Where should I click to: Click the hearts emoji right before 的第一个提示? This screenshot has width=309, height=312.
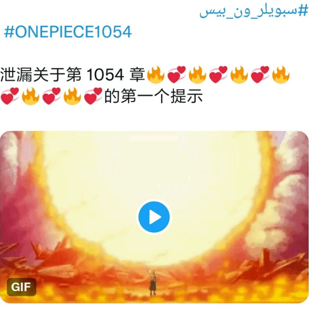click(x=93, y=96)
